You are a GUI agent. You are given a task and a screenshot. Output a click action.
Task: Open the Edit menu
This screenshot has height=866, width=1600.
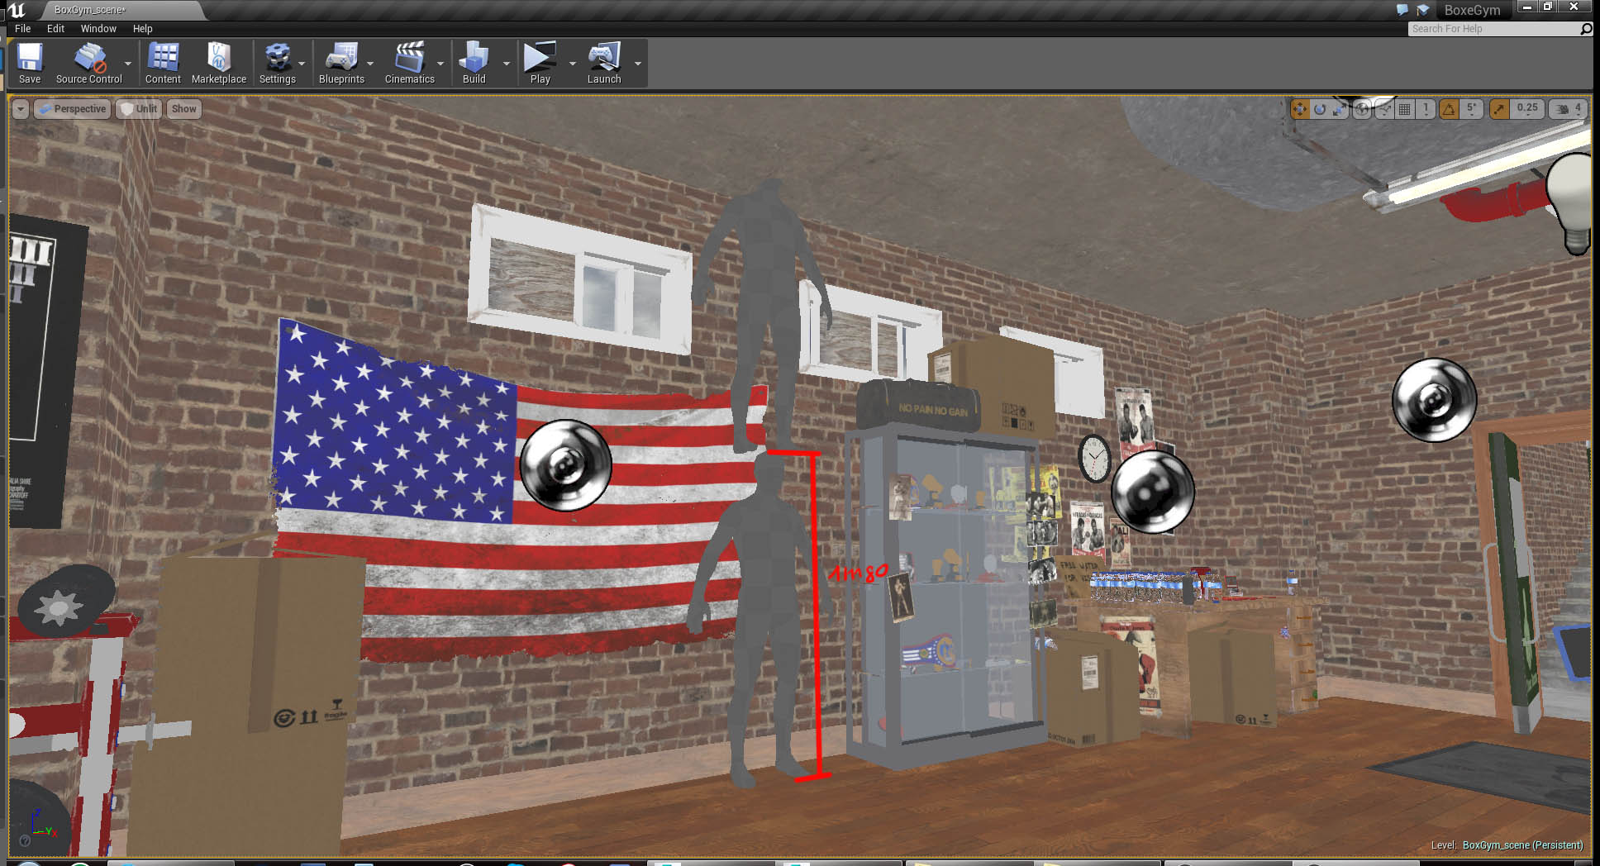(55, 28)
